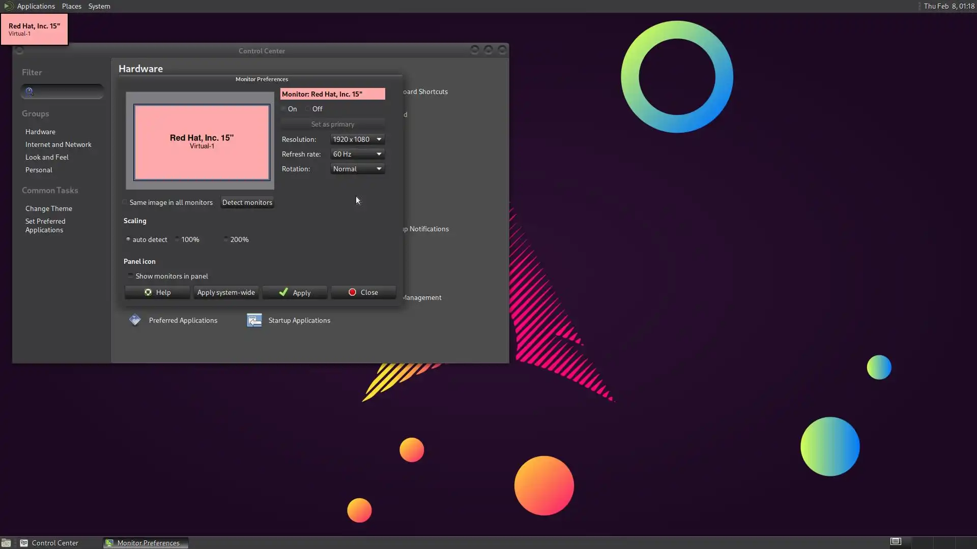Click show desktop icon in bottom panel
Image resolution: width=977 pixels, height=549 pixels.
coord(6,543)
